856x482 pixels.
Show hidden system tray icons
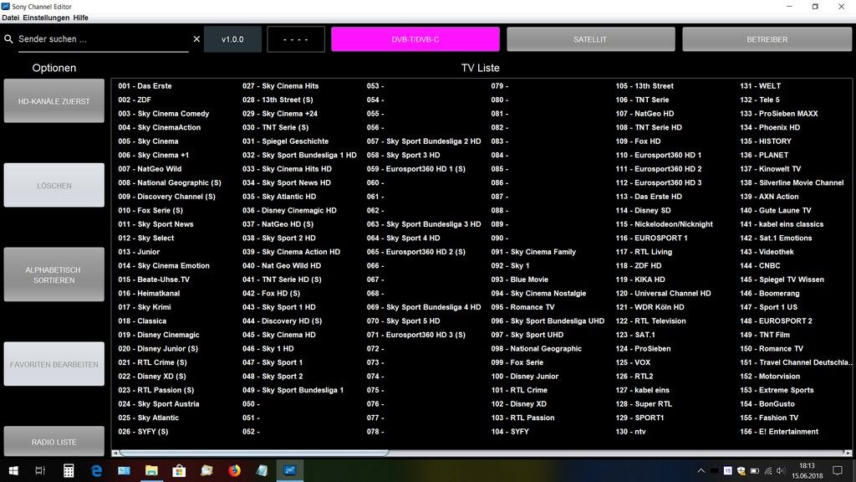(x=701, y=470)
